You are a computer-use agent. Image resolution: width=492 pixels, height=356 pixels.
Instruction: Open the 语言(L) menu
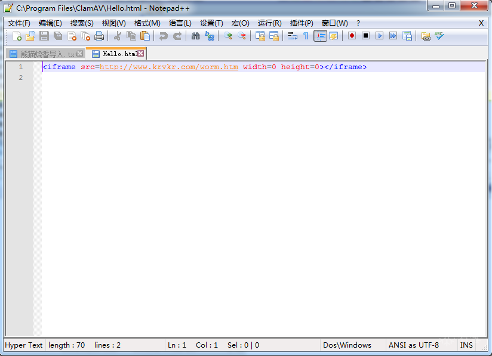[x=180, y=23]
